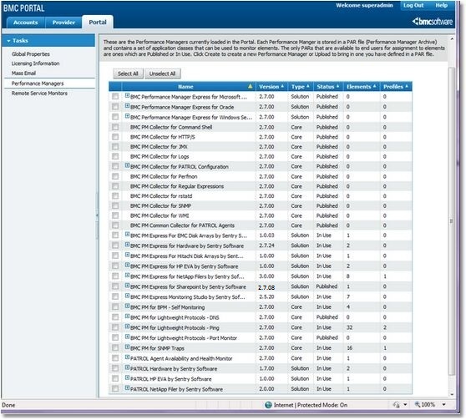Sort by Type column
Image resolution: width=466 pixels, height=420 pixels.
[x=300, y=87]
